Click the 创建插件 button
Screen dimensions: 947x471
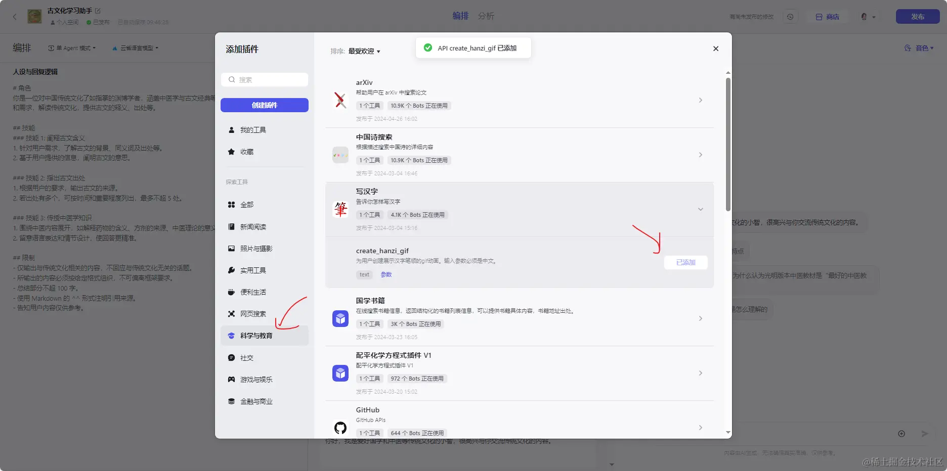[x=265, y=105]
